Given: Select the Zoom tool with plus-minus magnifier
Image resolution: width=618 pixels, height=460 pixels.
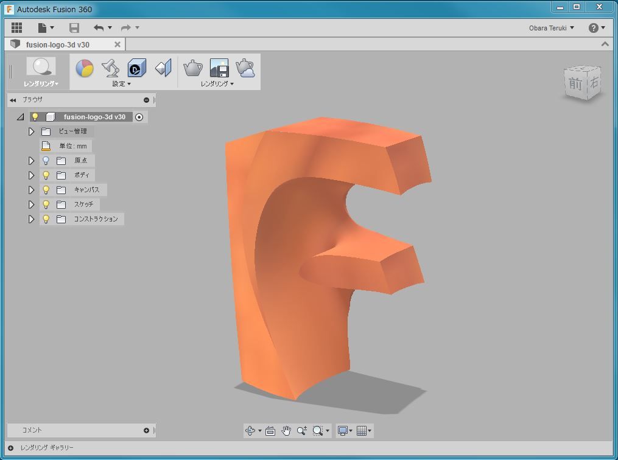Looking at the screenshot, I should (302, 431).
